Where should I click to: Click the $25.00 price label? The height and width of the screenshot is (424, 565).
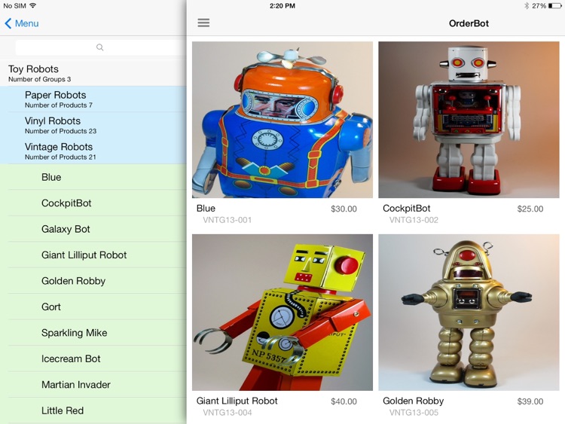pos(530,209)
